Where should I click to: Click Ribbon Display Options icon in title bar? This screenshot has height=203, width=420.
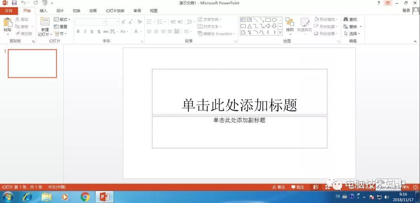[x=388, y=3]
